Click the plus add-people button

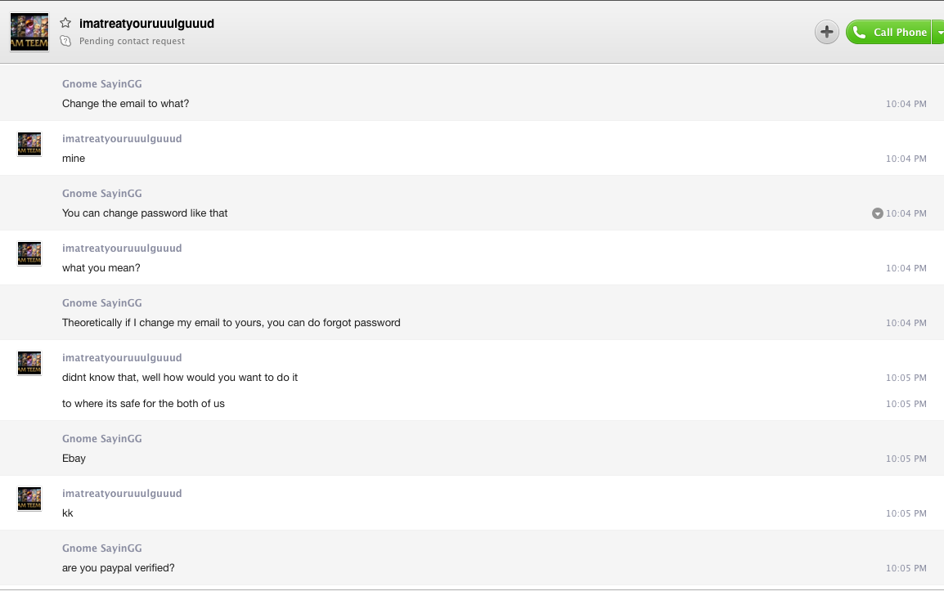click(x=826, y=32)
